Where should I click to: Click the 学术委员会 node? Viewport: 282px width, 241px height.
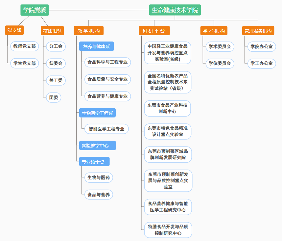(x=220, y=47)
